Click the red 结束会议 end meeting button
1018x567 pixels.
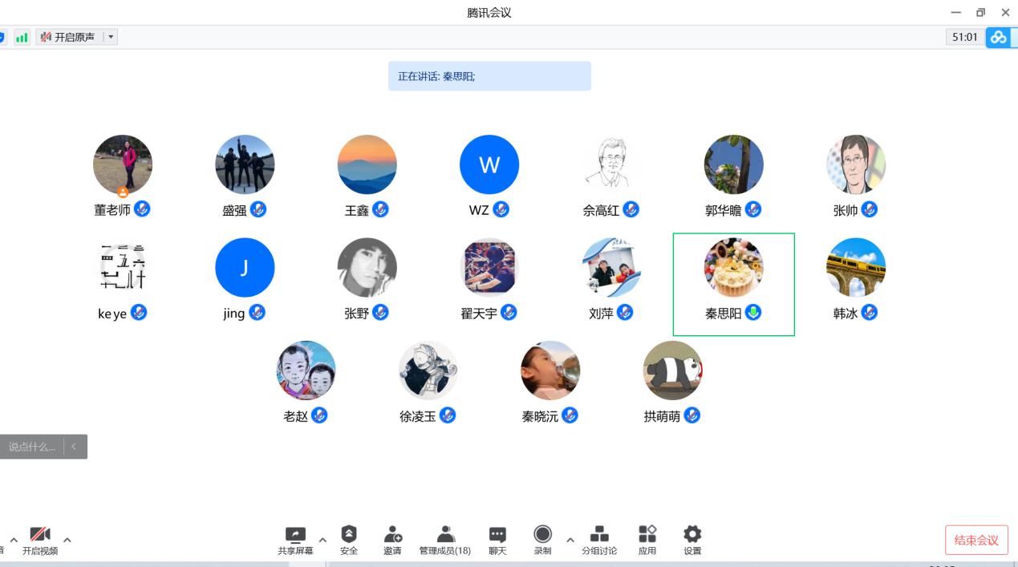pos(976,541)
